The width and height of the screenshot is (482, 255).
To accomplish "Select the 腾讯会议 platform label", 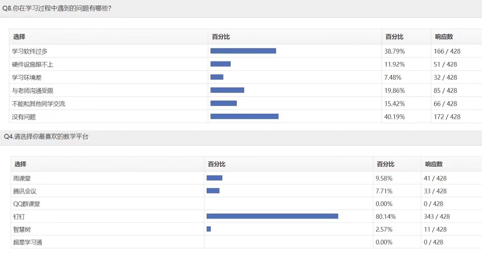I will [25, 191].
